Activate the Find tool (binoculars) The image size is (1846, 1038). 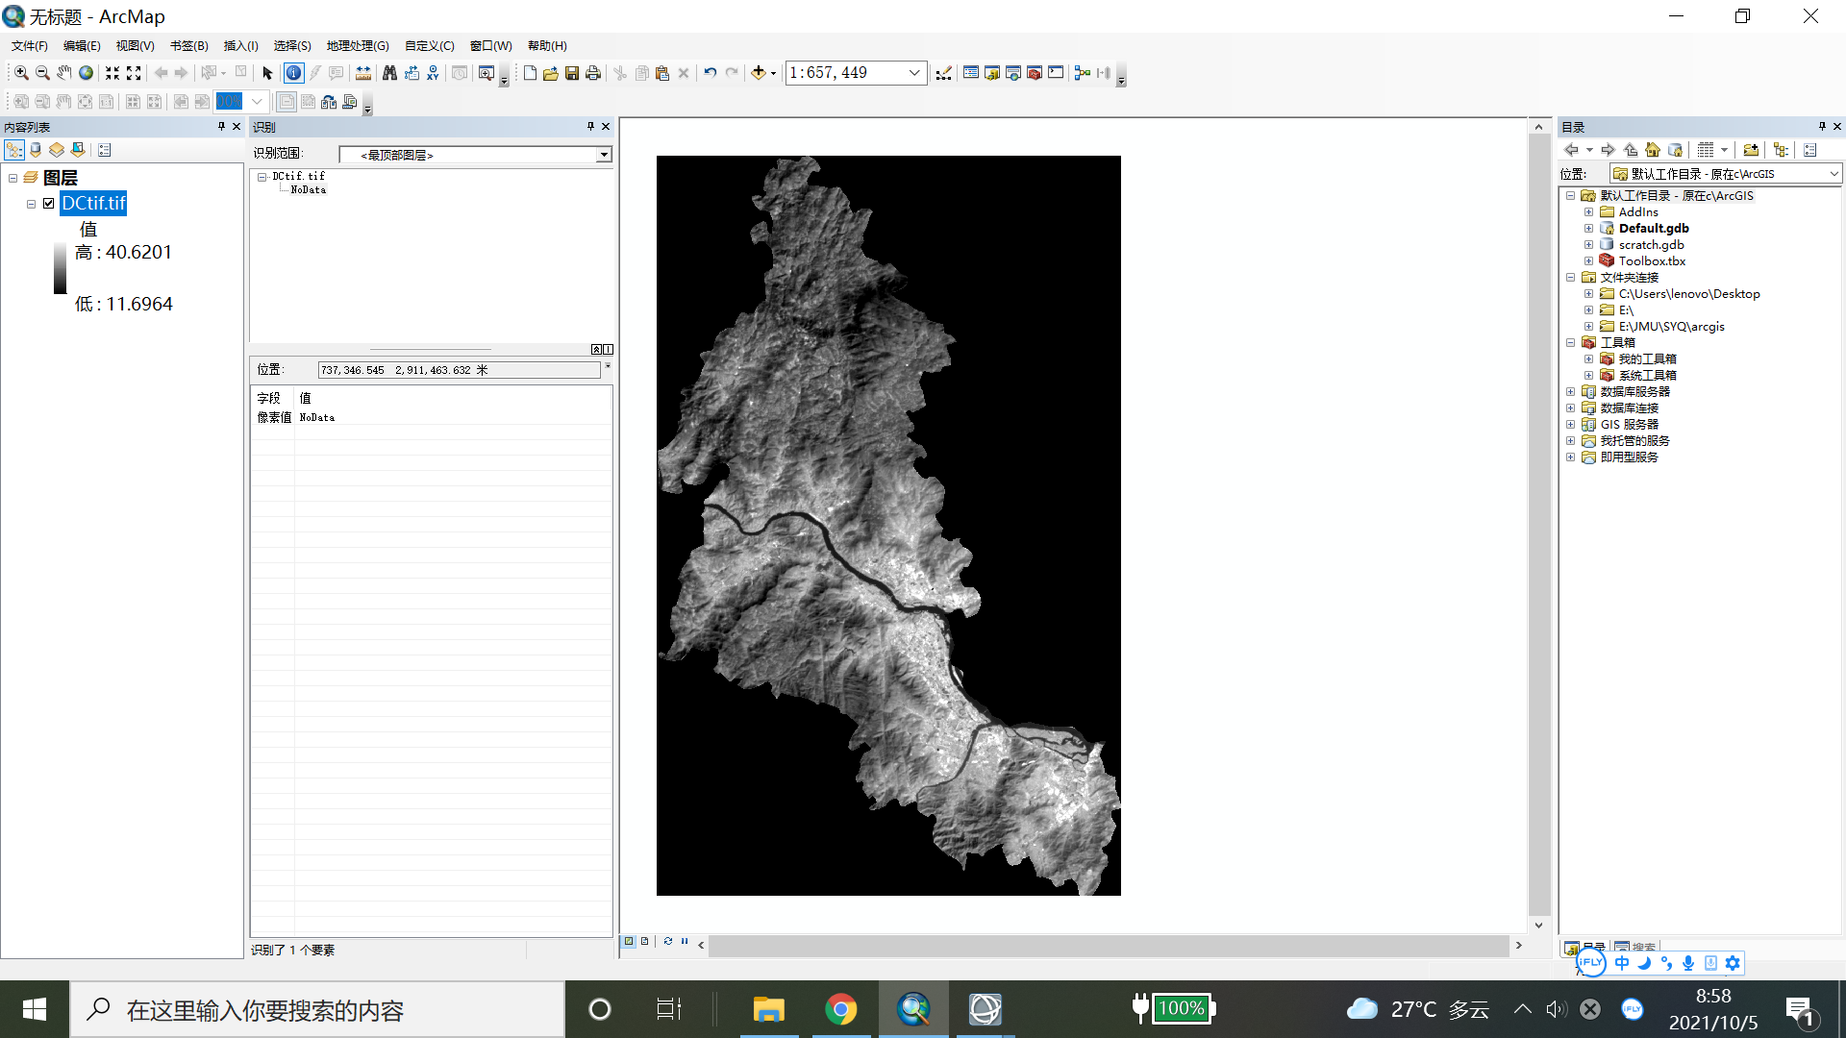tap(389, 73)
